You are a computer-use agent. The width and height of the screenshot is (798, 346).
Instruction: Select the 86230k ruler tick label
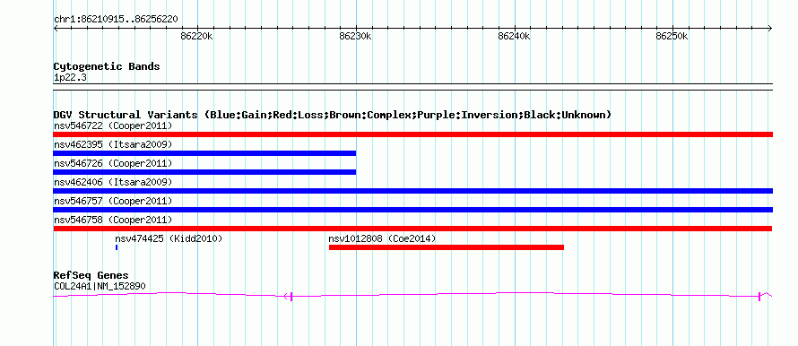point(356,37)
